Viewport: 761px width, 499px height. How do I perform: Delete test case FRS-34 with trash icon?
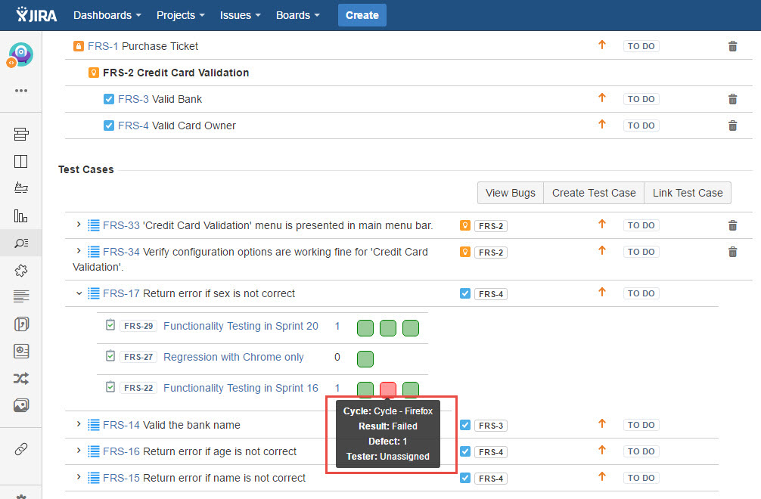tap(732, 252)
